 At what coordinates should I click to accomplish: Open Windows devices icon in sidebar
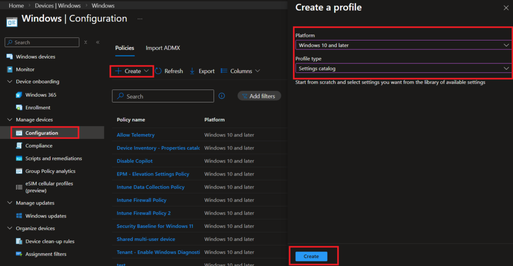[10, 57]
